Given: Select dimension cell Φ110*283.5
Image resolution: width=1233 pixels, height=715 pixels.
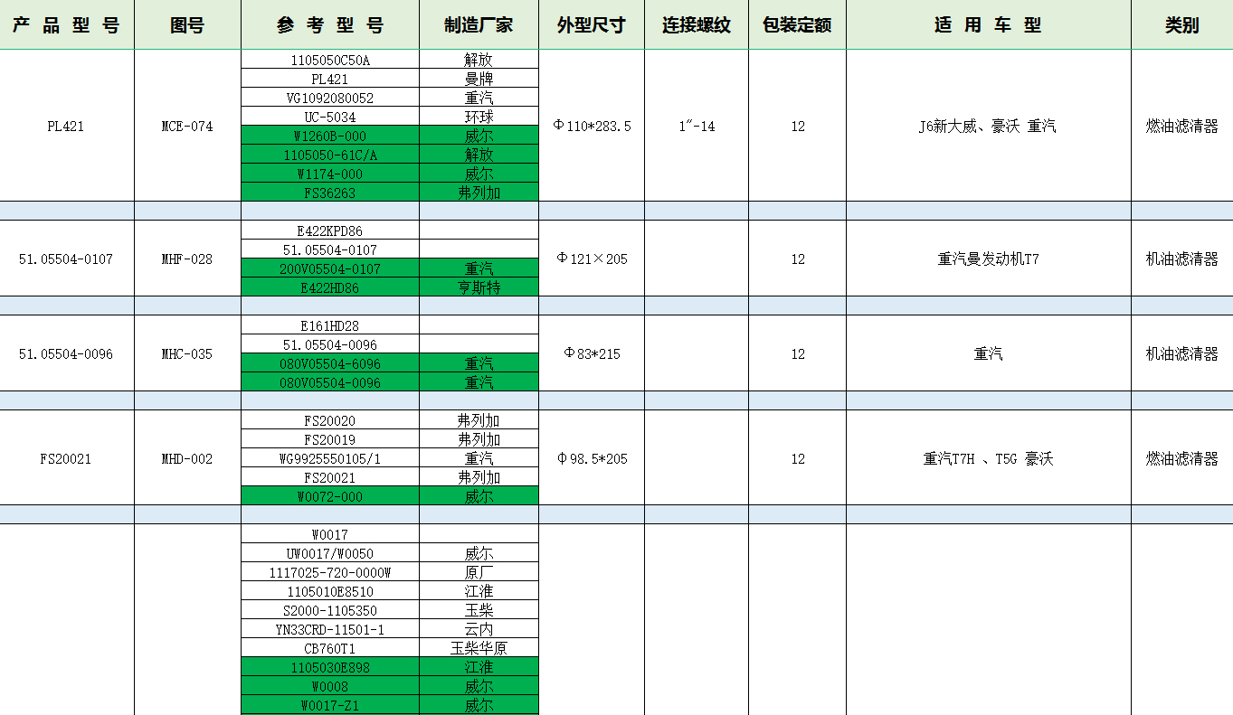Looking at the screenshot, I should point(592,127).
